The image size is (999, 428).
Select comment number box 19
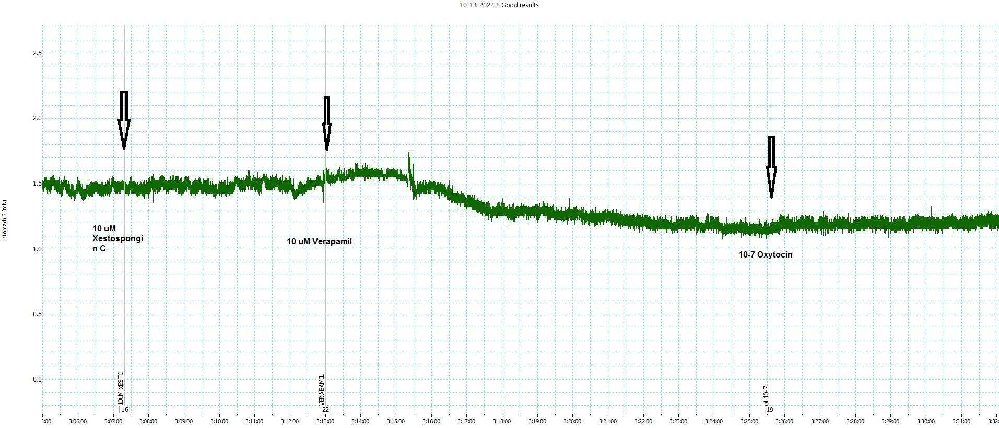pyautogui.click(x=770, y=410)
